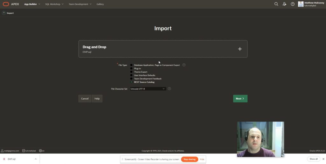This screenshot has height=164, width=326.
Task: Select REST Source Catalog file type
Action: 131,82
